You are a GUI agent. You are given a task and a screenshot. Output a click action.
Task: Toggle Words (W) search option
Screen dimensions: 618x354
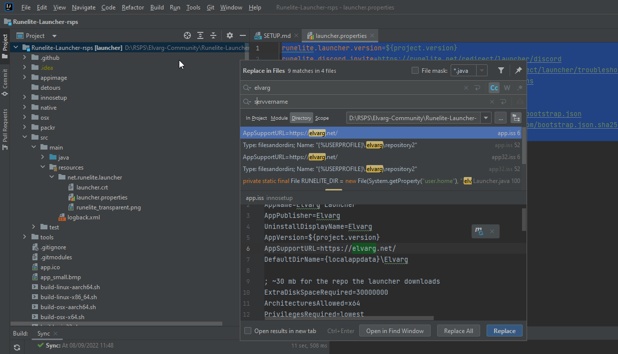(507, 88)
